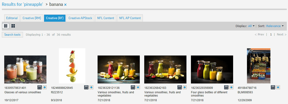Open calculator icon for image 491084788716
This screenshot has height=104, width=288.
[273, 88]
